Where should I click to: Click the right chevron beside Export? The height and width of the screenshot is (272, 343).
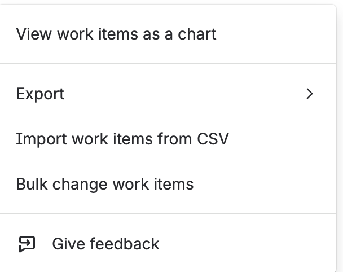pos(310,94)
